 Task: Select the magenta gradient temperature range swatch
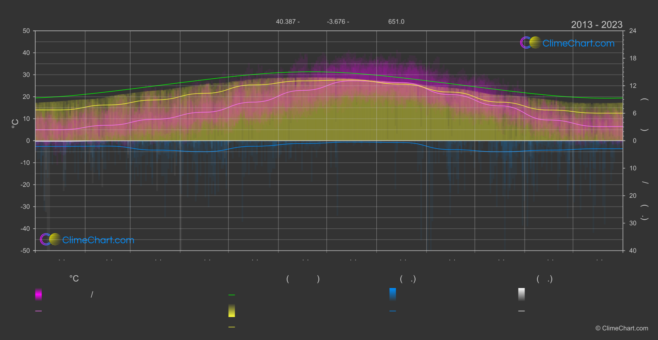point(38,294)
